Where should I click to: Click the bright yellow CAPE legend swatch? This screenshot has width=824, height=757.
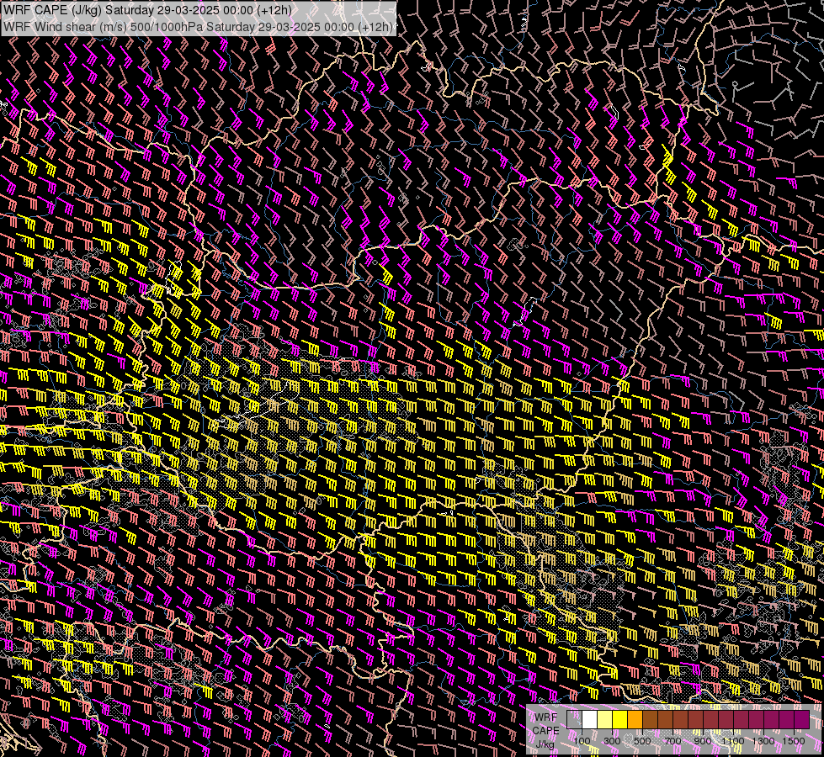(x=620, y=719)
